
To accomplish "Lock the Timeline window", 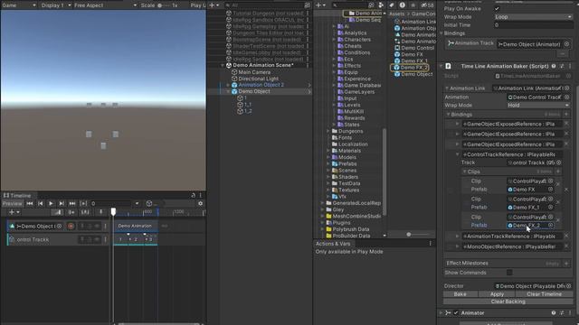I will [193, 195].
